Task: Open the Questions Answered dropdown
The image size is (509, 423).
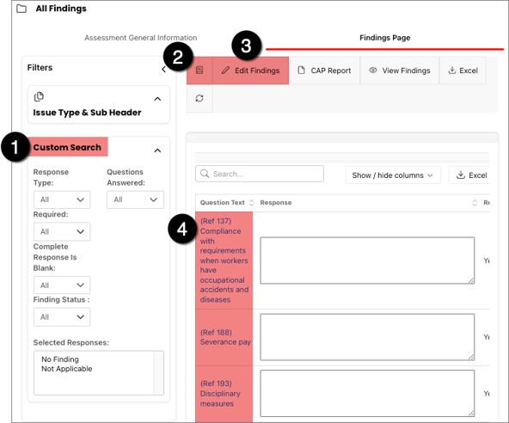Action: [x=135, y=199]
